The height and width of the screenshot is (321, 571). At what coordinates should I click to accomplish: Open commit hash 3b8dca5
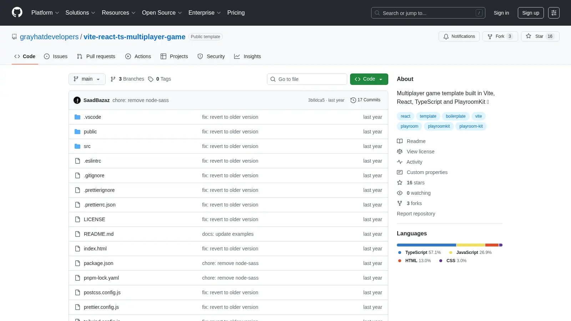tap(316, 100)
